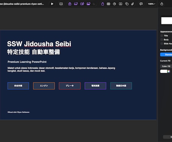Screen dimensions: 172x142
Task: Insert a table with the Table icon
Action: 108,4
